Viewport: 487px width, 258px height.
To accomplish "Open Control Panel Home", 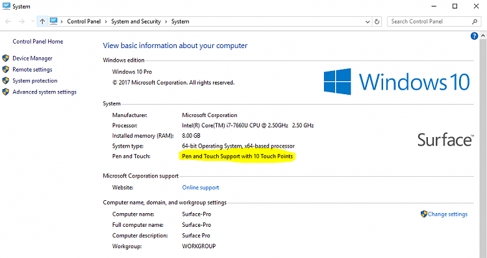I will pos(38,42).
